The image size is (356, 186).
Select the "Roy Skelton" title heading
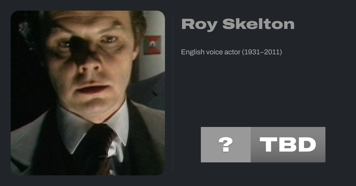[238, 24]
